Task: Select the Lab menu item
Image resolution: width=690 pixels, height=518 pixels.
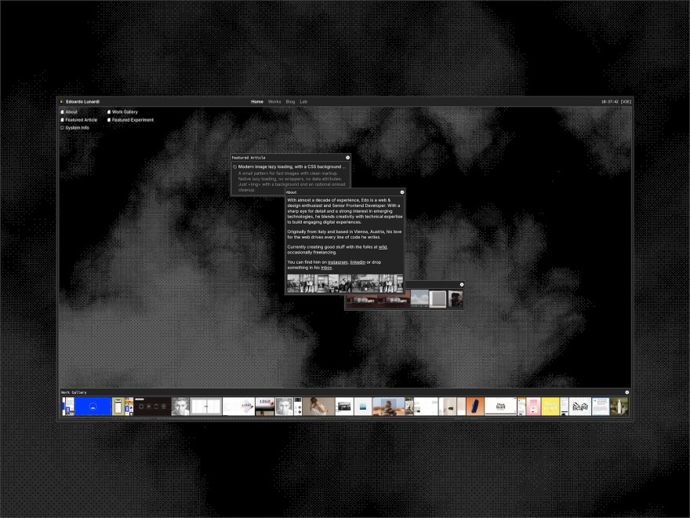Action: coord(303,102)
